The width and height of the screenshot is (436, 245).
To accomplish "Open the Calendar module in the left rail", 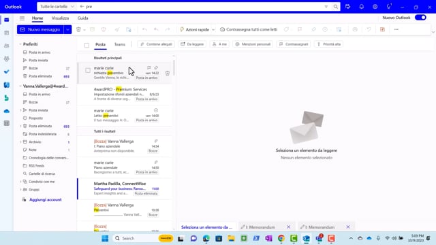I will 7,33.
